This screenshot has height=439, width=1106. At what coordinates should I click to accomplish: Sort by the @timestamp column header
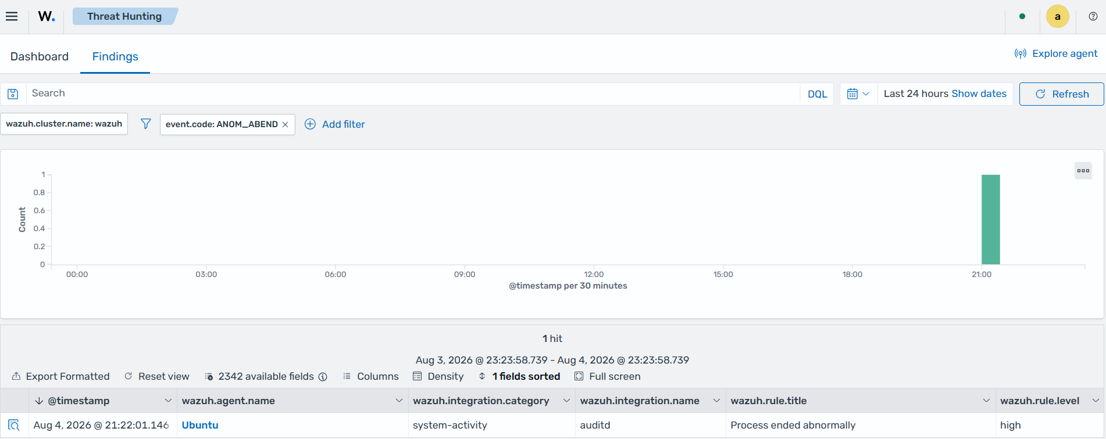click(x=79, y=401)
